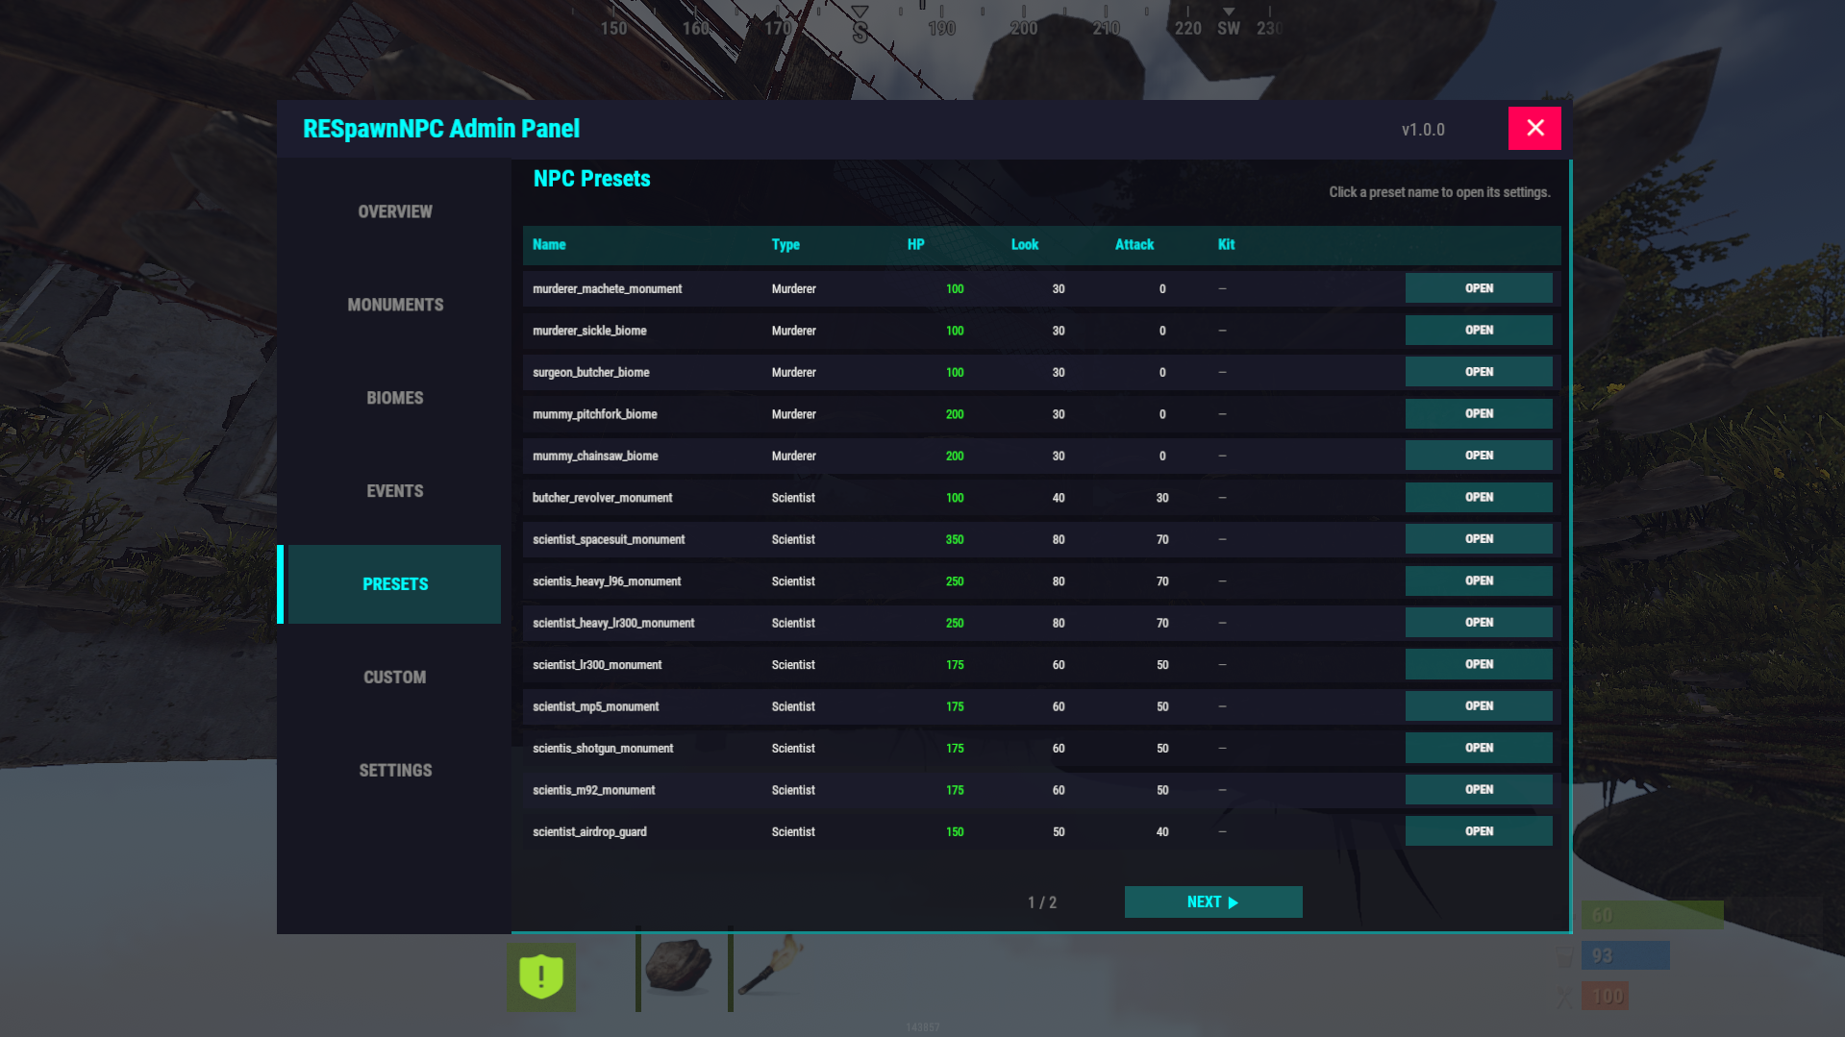Click the butcher_revolver_monument preset name

tap(602, 498)
